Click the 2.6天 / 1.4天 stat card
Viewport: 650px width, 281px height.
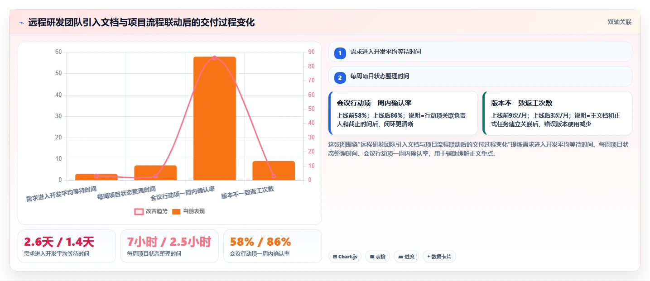click(67, 246)
